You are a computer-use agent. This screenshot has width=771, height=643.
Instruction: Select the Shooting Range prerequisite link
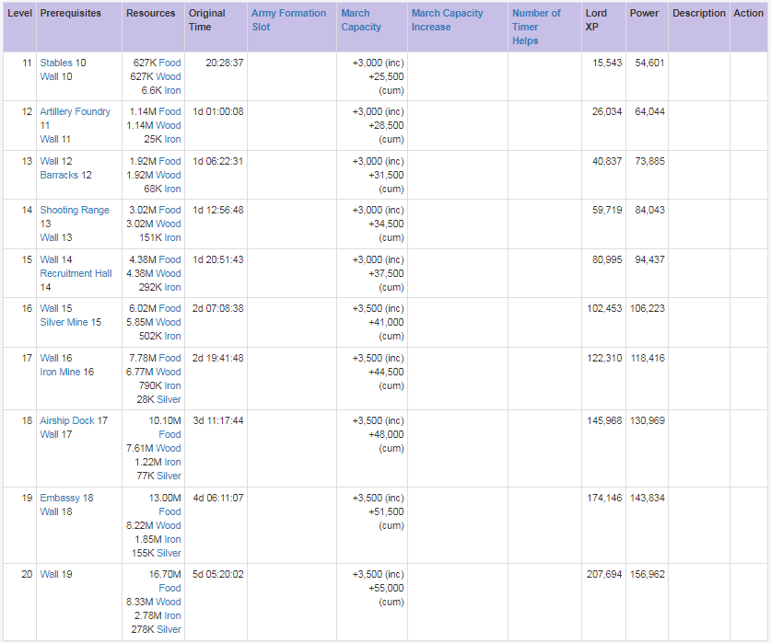pos(75,210)
